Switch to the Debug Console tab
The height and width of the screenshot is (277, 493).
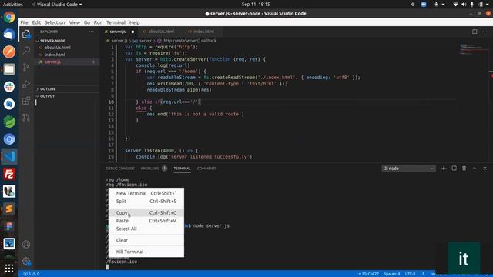tap(120, 169)
